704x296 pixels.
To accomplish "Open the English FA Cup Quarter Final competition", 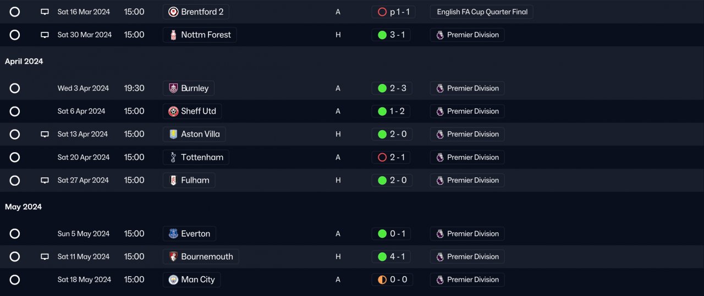I will [x=481, y=12].
